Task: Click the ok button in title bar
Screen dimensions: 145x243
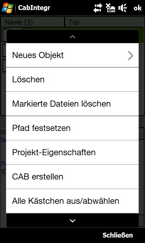Action: click(138, 8)
